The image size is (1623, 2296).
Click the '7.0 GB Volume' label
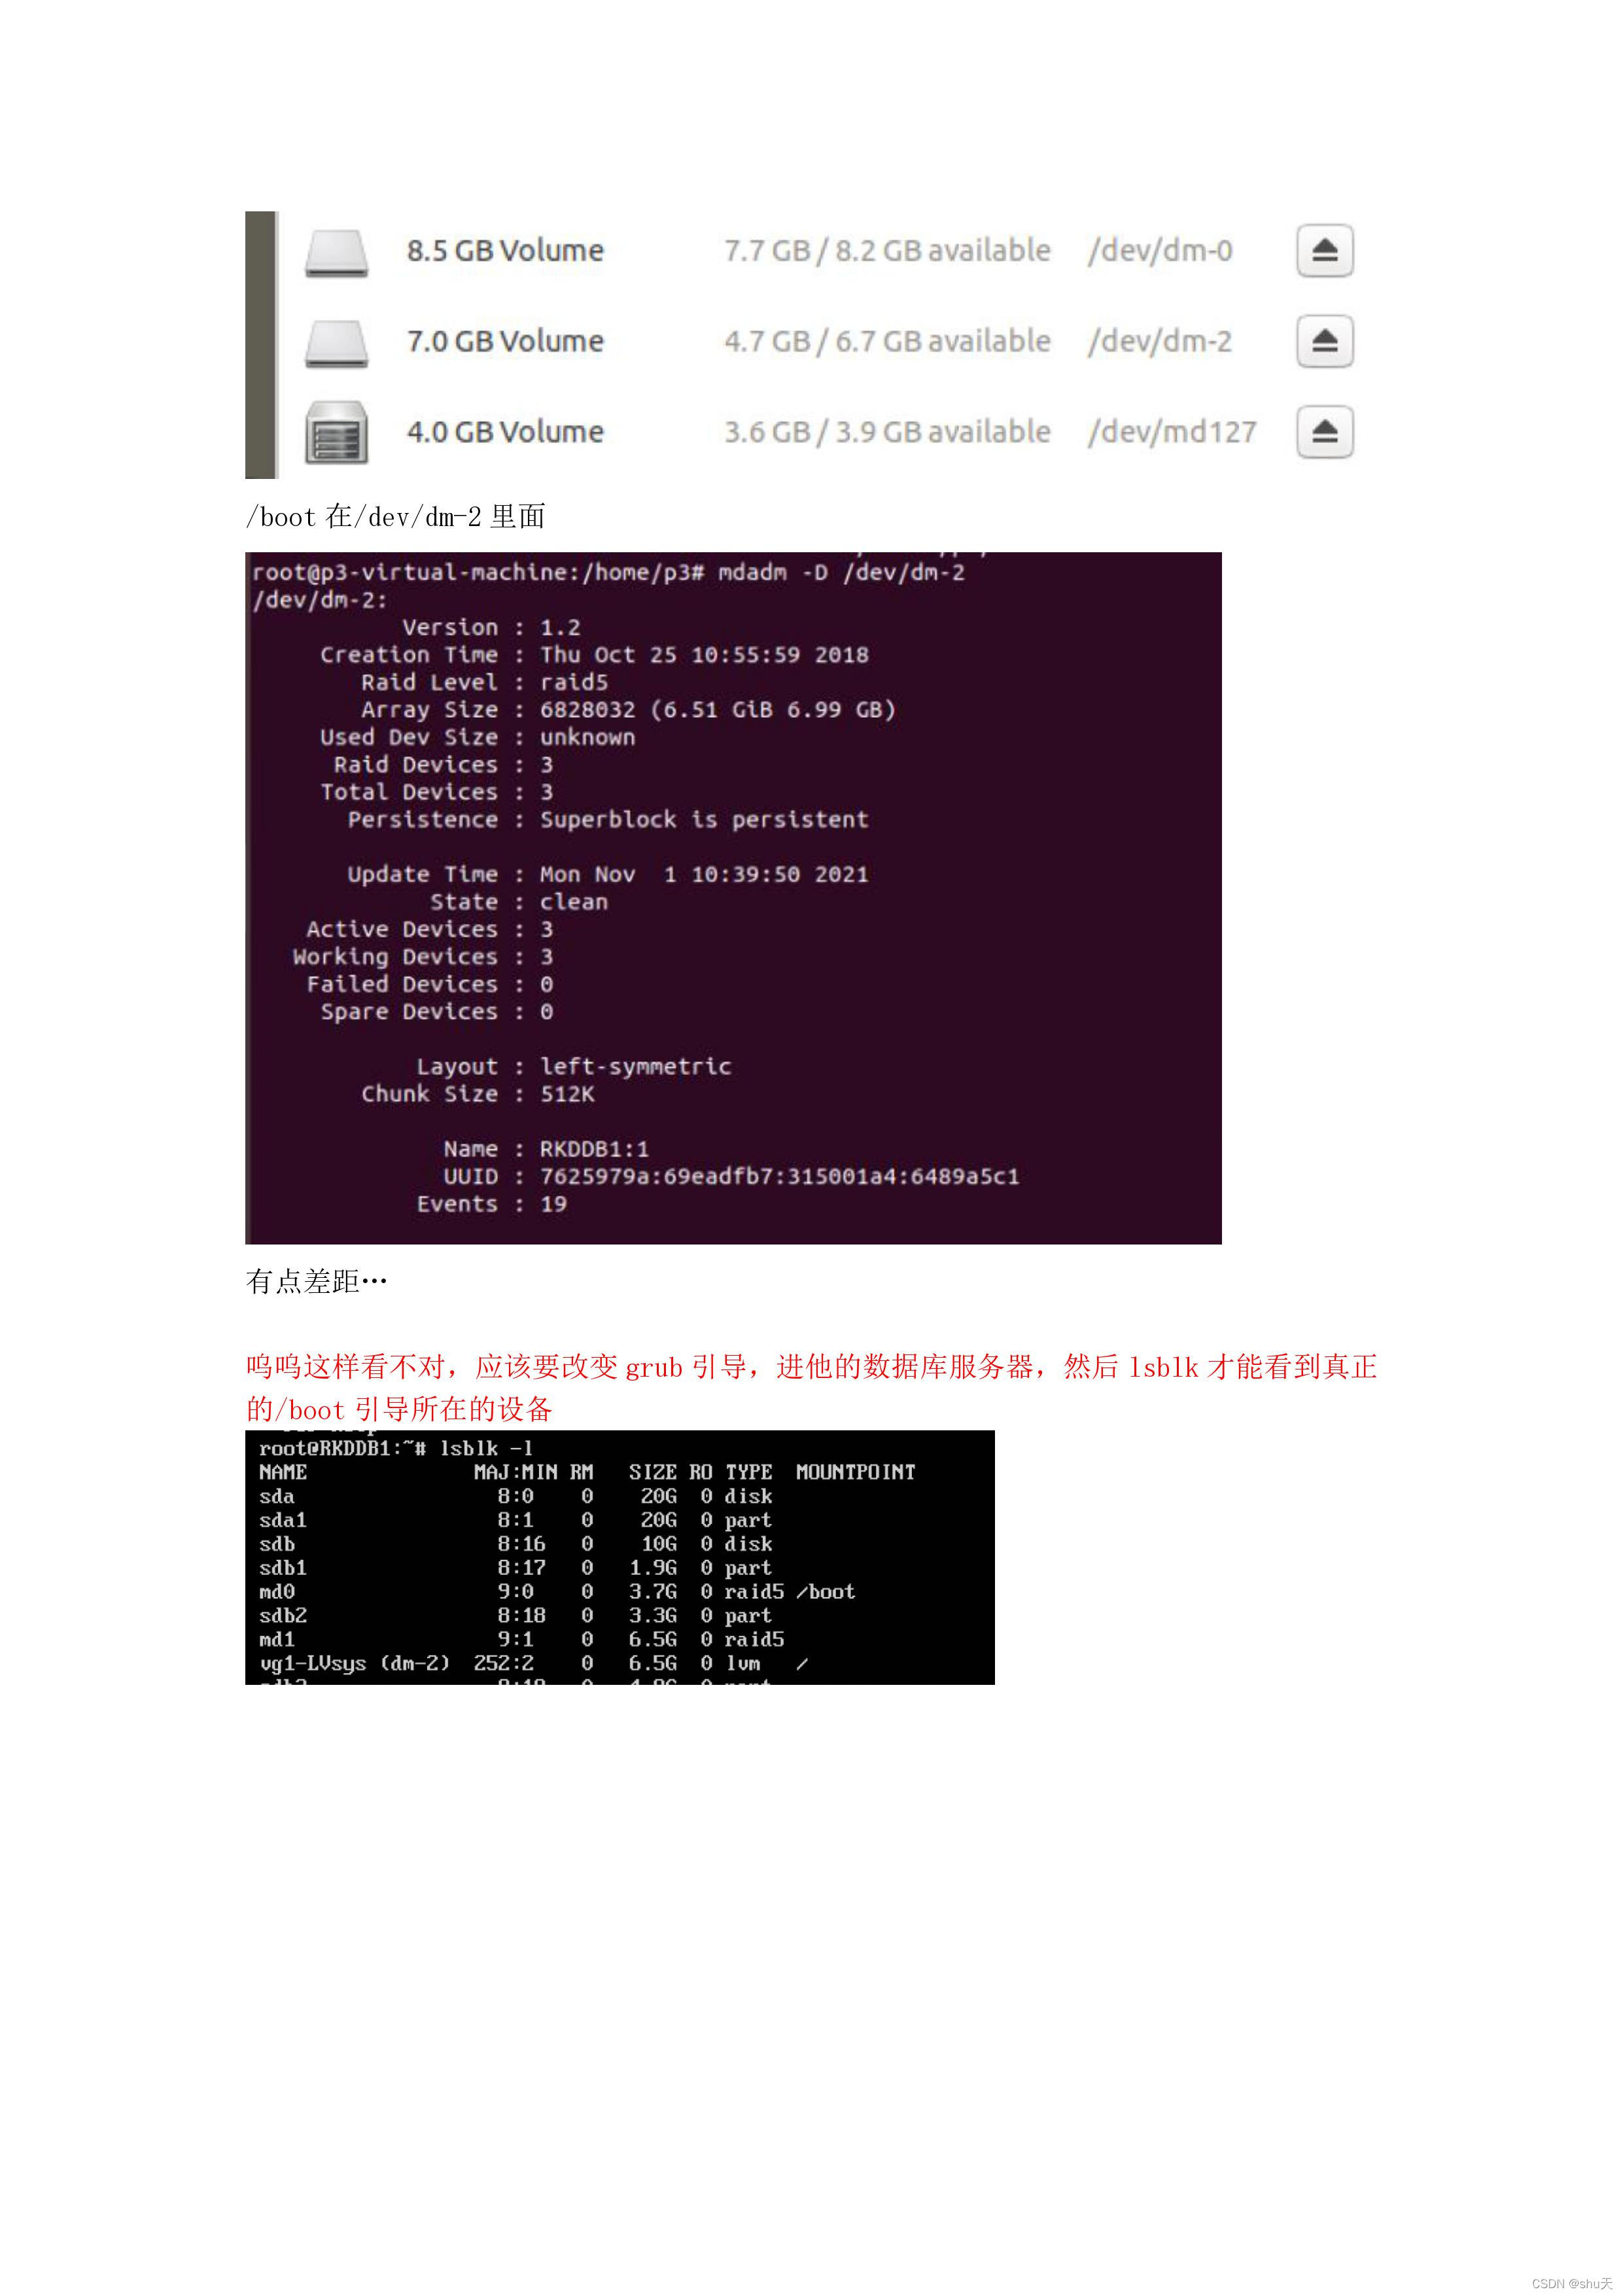click(x=505, y=341)
